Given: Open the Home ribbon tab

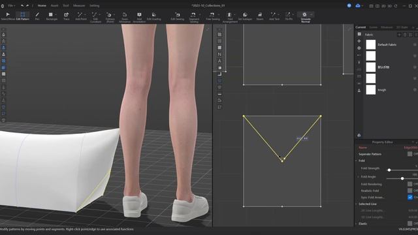Looking at the screenshot, I should point(42,6).
